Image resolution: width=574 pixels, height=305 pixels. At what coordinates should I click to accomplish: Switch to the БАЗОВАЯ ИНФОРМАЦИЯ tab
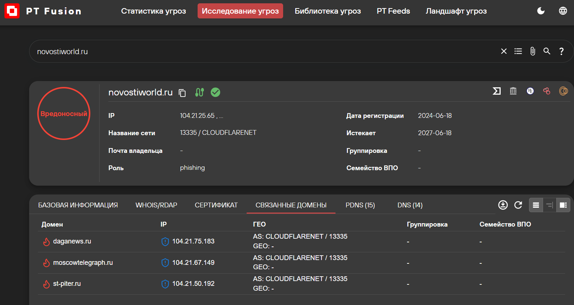point(78,205)
